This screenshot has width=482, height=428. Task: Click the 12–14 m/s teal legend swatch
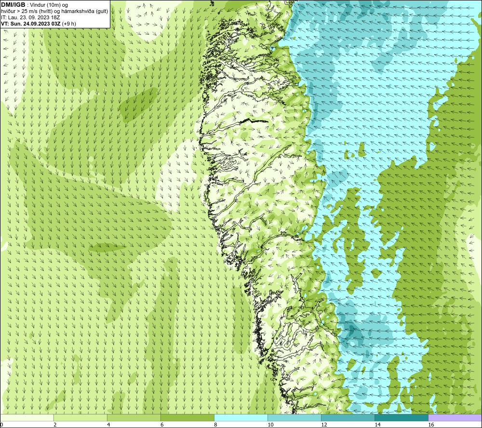coord(348,418)
